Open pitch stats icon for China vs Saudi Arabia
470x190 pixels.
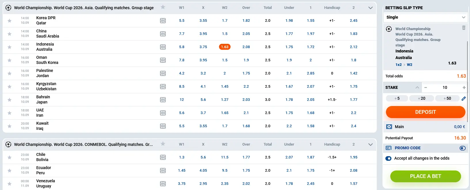pos(163,34)
